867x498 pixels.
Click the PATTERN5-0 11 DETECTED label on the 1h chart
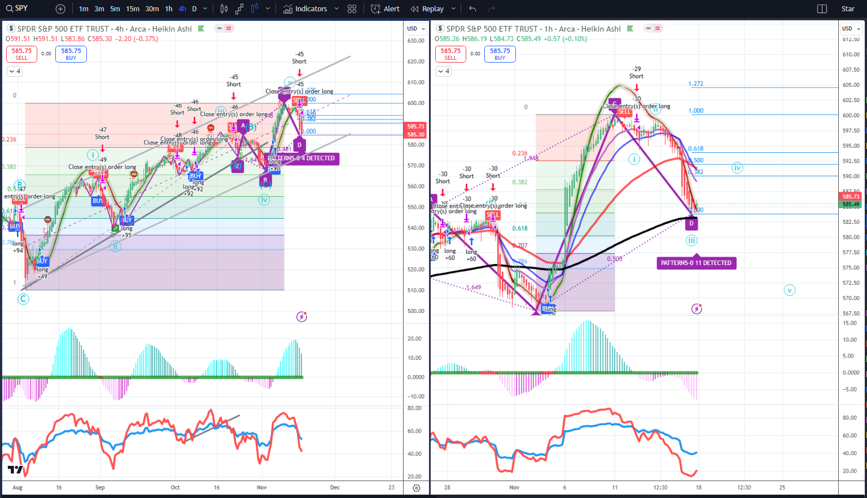coord(696,263)
